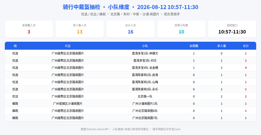This screenshot has height=135, width=261.
Task: Click the 线 column header
Action: coord(15,46)
